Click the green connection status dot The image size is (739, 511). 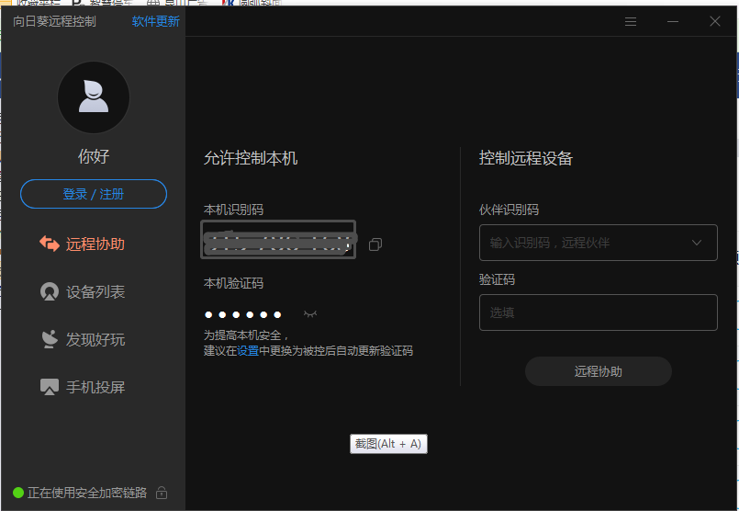[x=18, y=493]
